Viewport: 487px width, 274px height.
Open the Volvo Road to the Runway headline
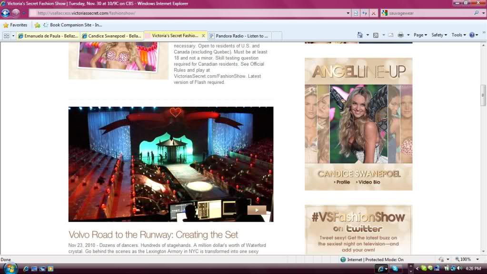pos(153,234)
